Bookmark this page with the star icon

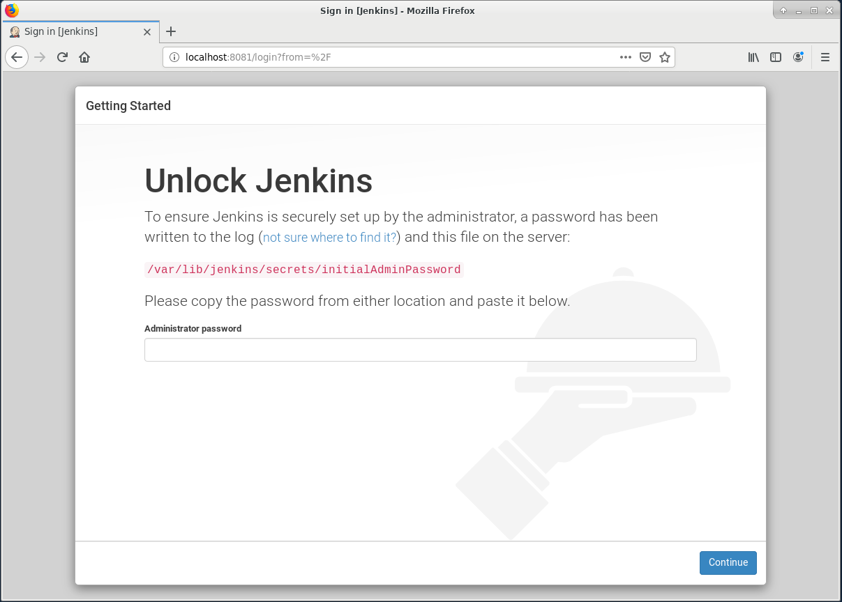(665, 57)
